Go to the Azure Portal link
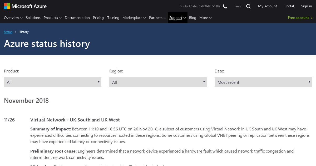This screenshot has width=316, height=166. pyautogui.click(x=289, y=6)
